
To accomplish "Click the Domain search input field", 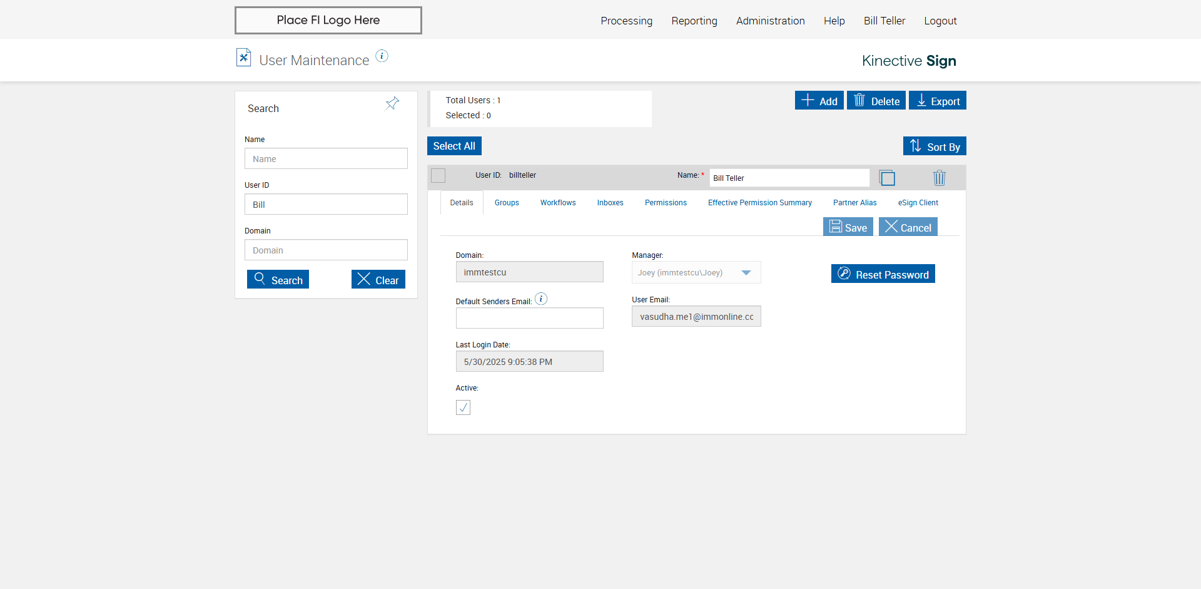I will click(326, 250).
